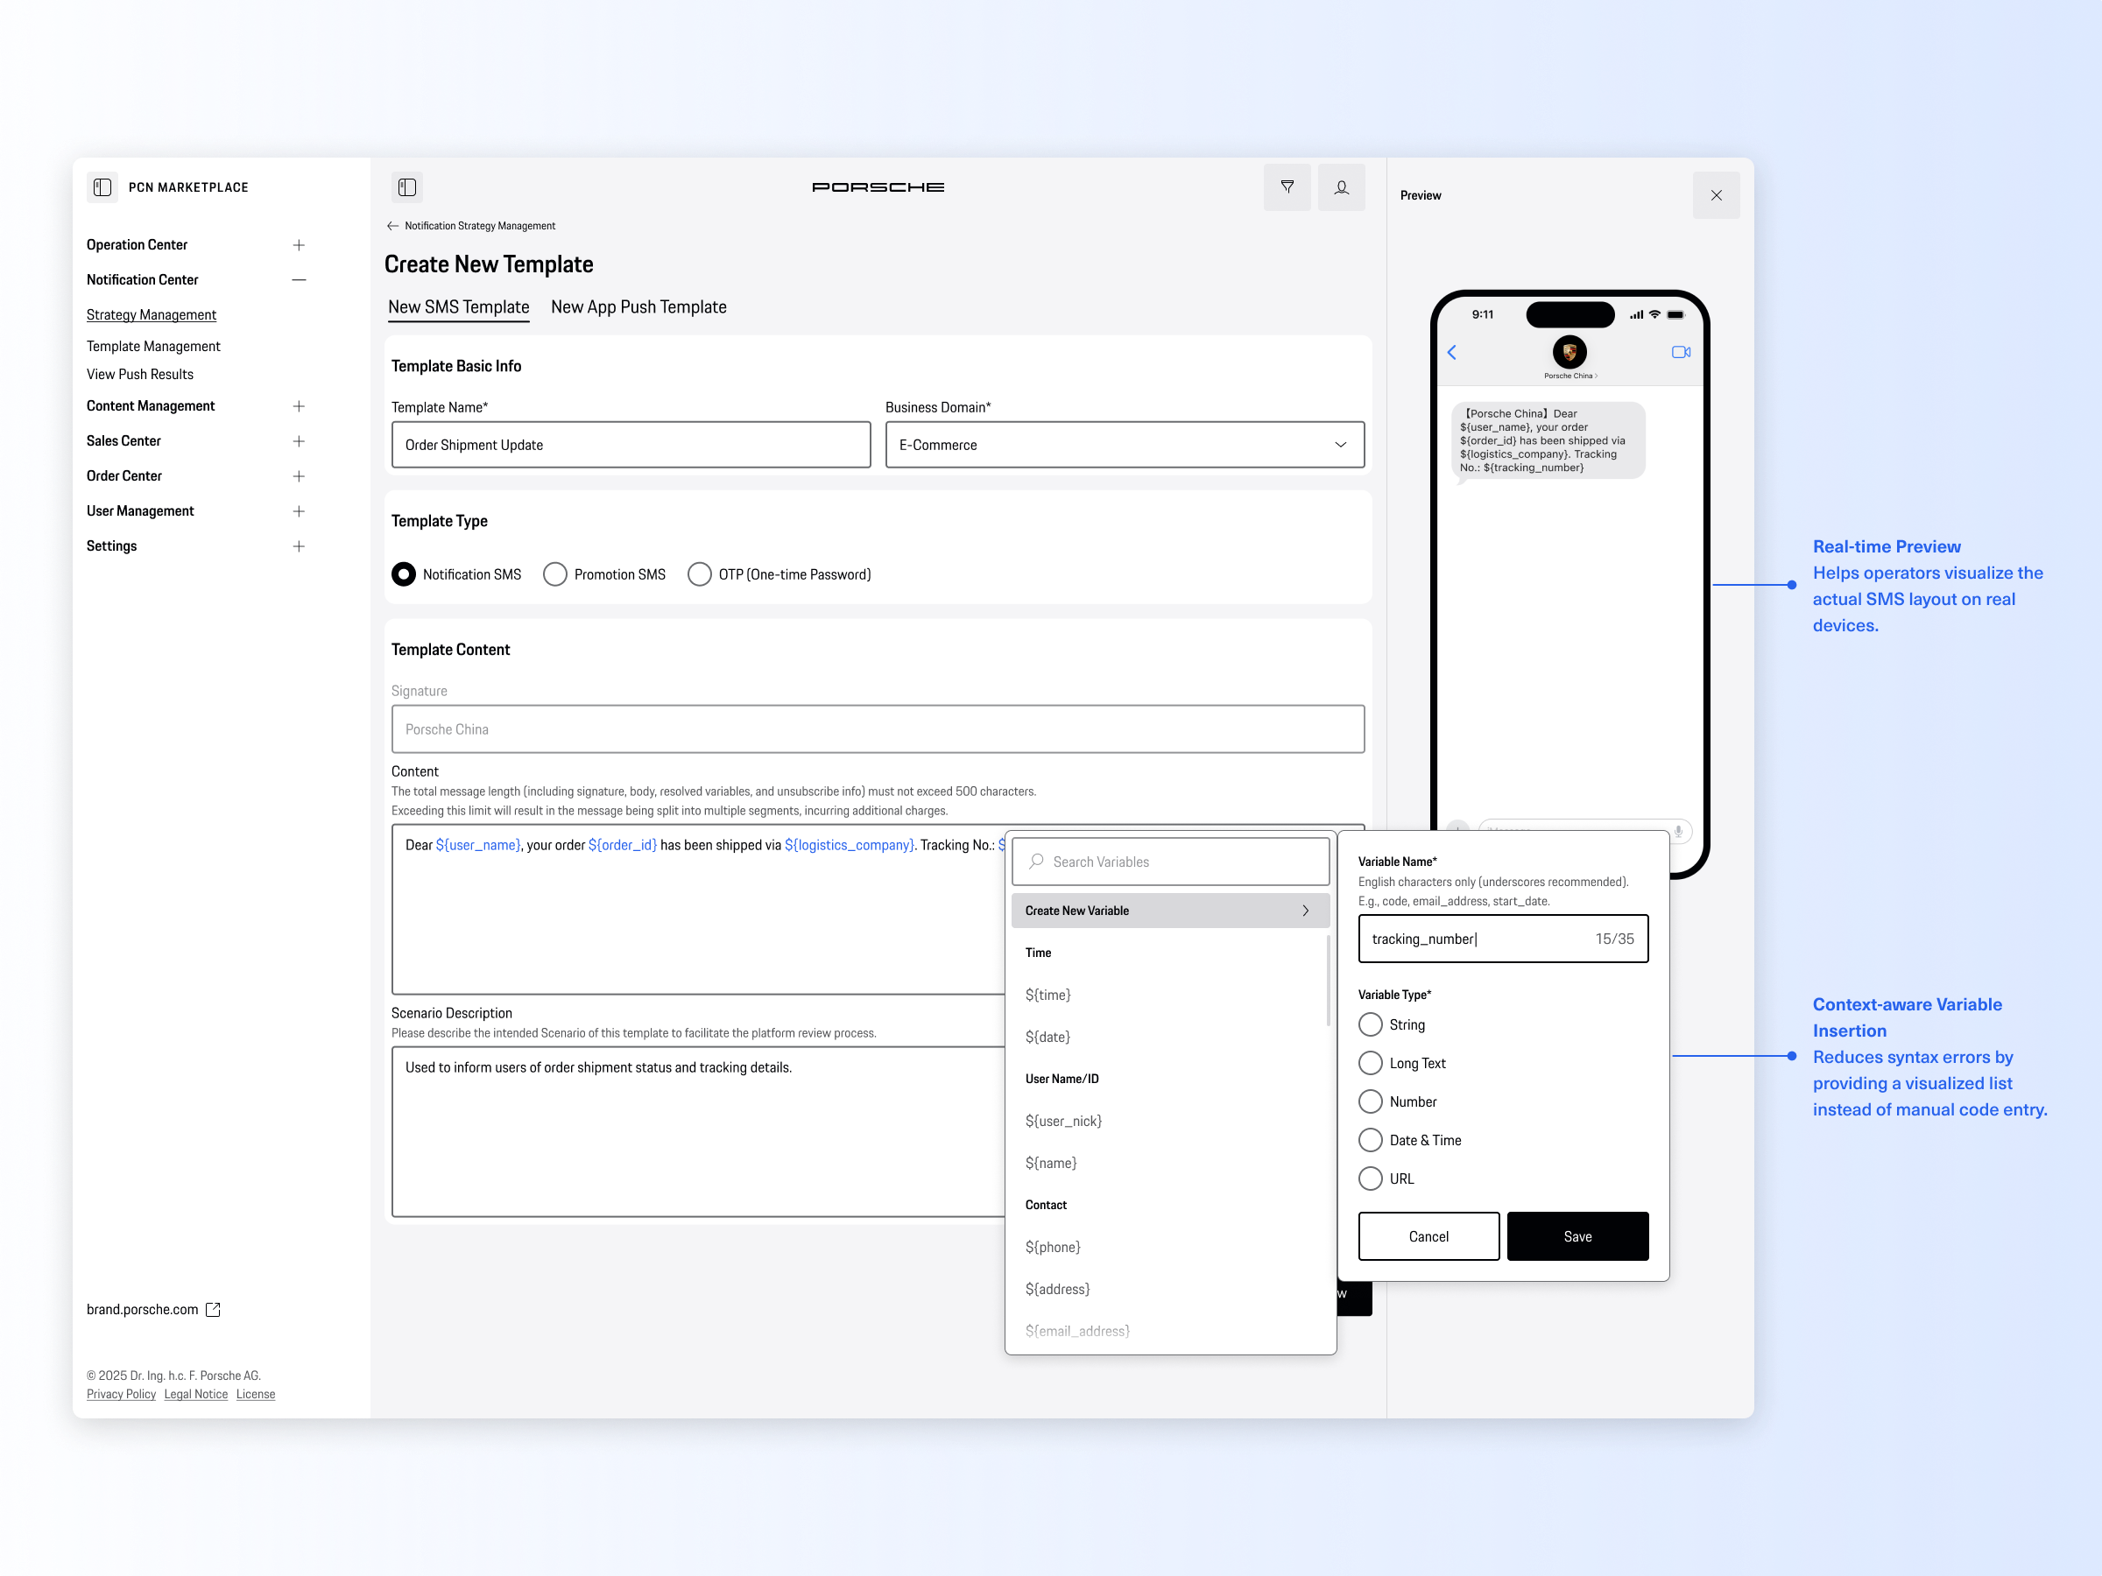The height and width of the screenshot is (1576, 2102).
Task: Select OTP (One-time Password) option
Action: click(700, 574)
